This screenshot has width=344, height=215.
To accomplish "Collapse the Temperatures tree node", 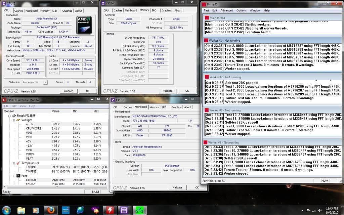I will coord(14,163).
